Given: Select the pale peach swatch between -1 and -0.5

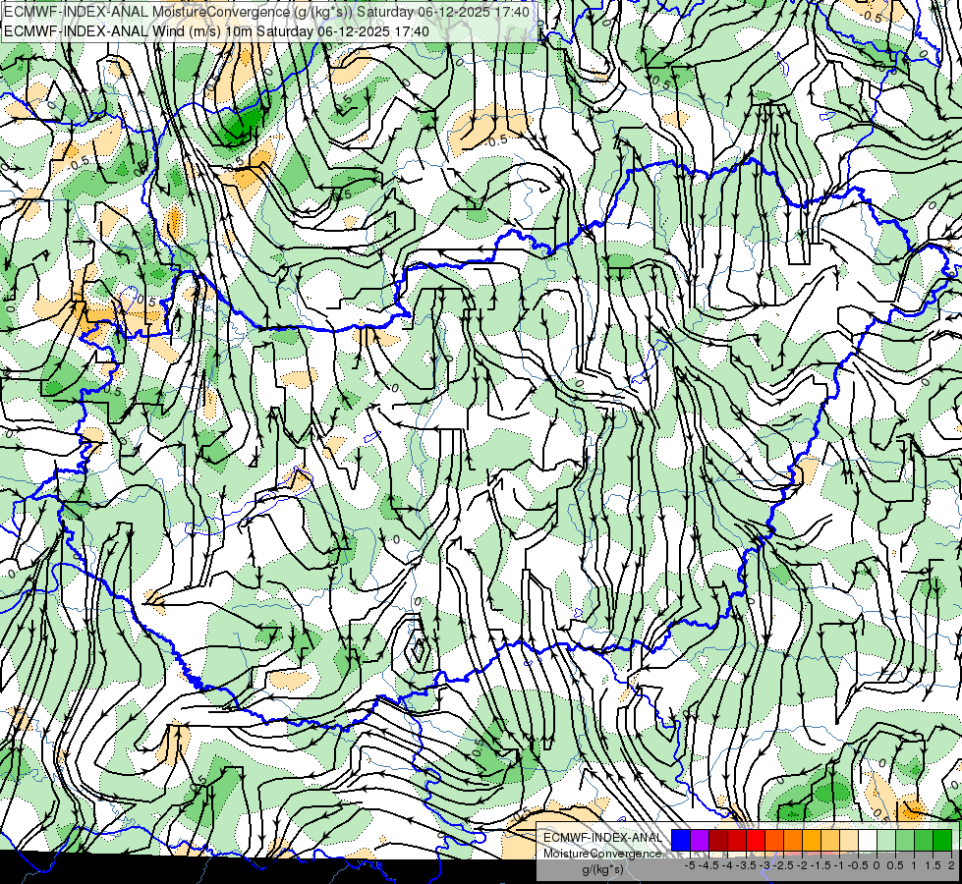Looking at the screenshot, I should (x=849, y=840).
